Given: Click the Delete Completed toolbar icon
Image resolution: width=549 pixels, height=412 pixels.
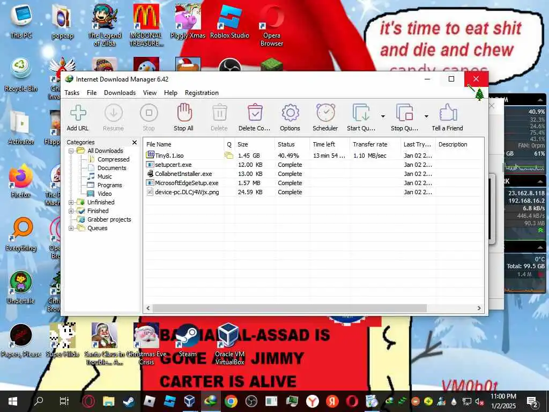Looking at the screenshot, I should (255, 113).
